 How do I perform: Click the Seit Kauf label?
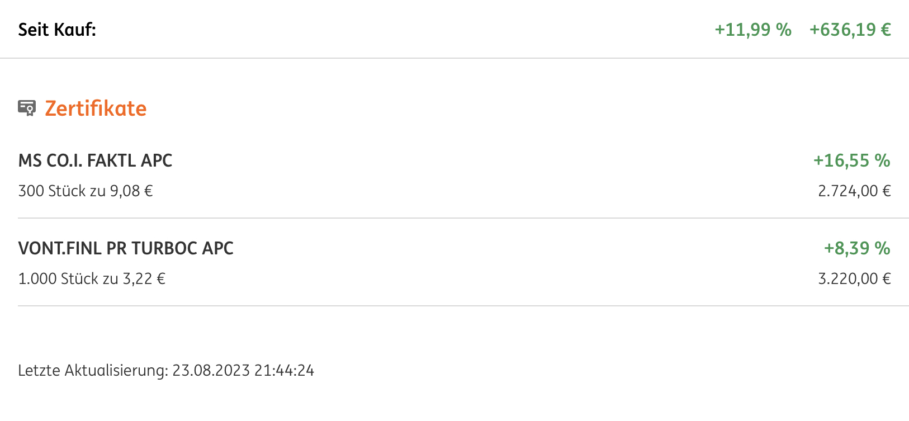57,30
